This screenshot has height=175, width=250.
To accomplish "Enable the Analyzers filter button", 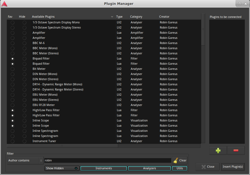I will tap(149, 168).
